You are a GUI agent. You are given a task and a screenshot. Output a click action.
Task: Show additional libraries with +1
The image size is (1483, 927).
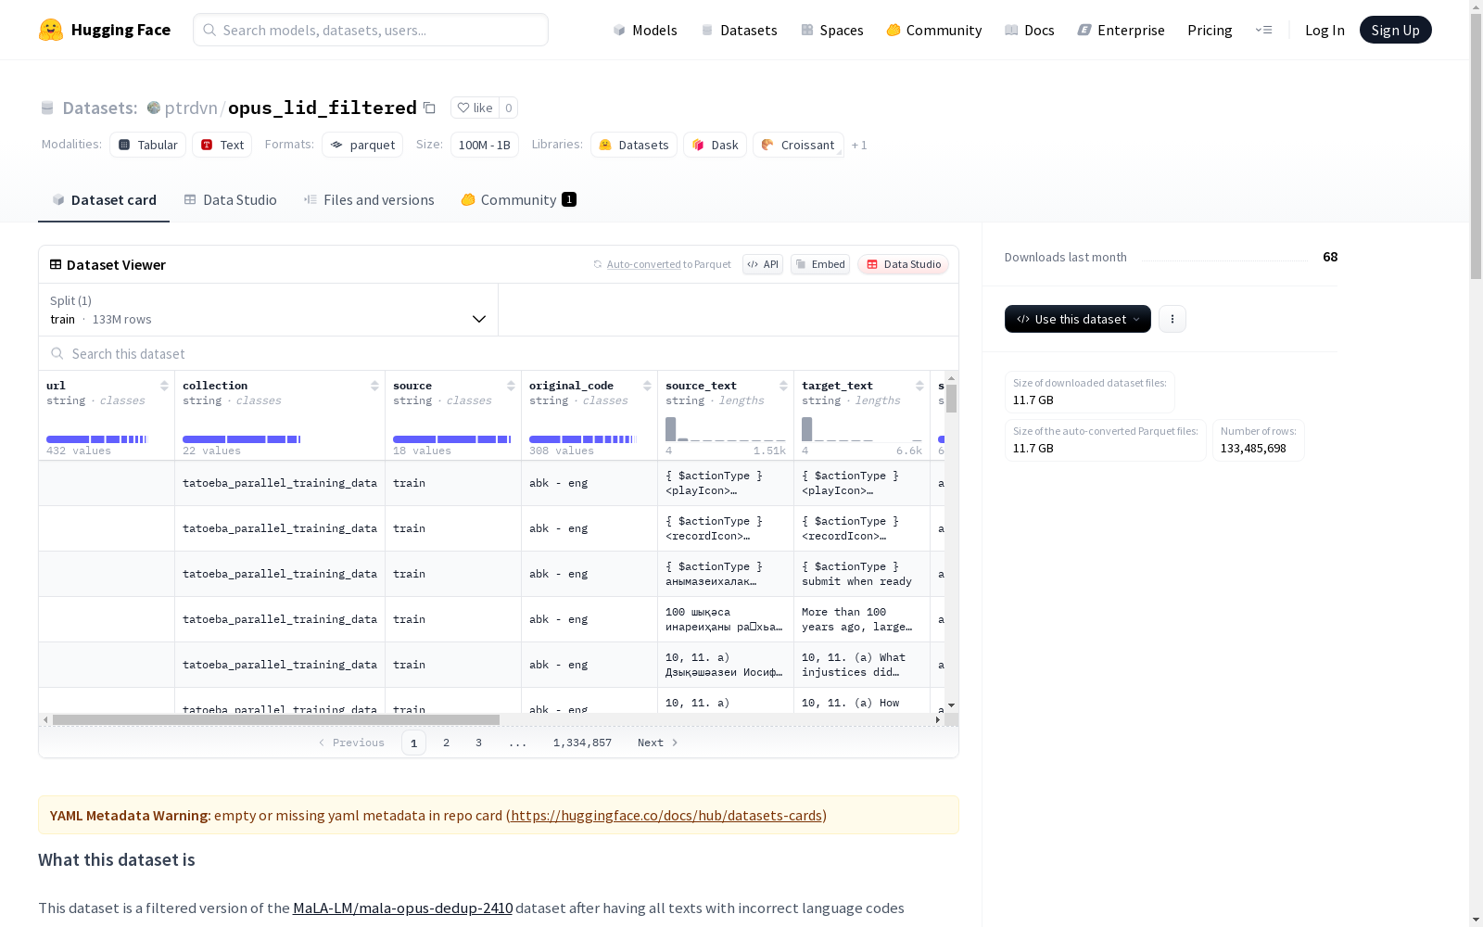coord(859,145)
